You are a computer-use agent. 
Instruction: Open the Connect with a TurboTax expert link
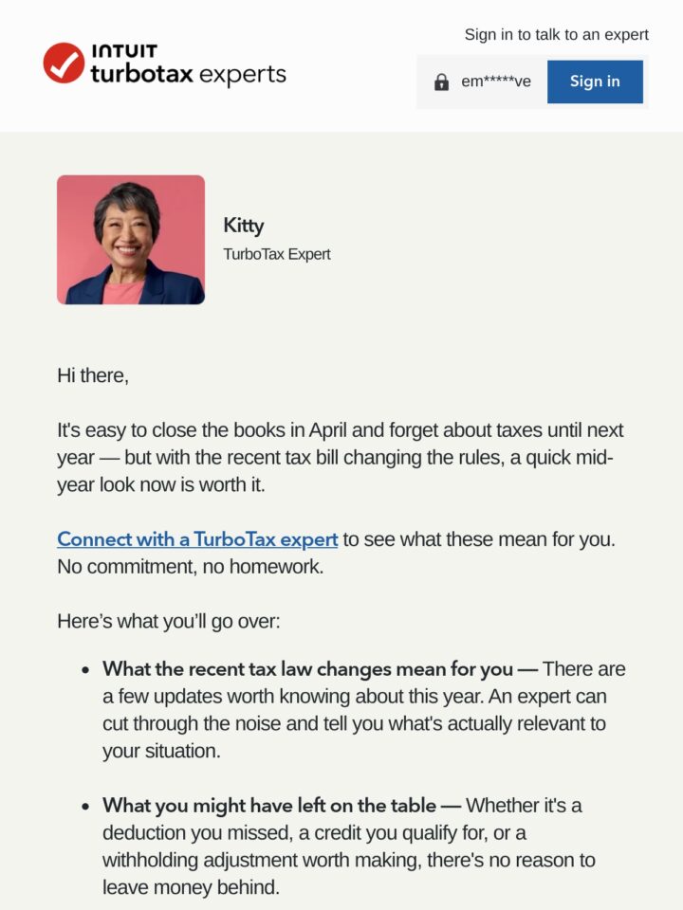(x=197, y=539)
